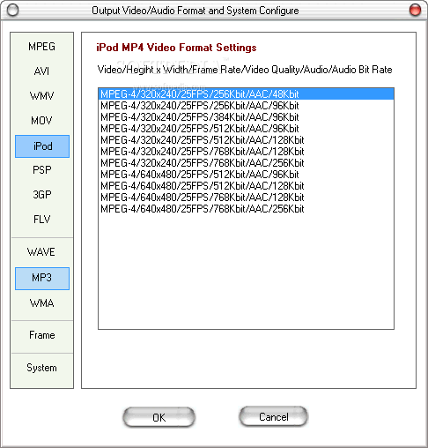Select MPEG-4/320x240/25FPS/512Kbit/AAC/128Kbit preset
Viewport: 428px width, 448px height.
(246, 140)
